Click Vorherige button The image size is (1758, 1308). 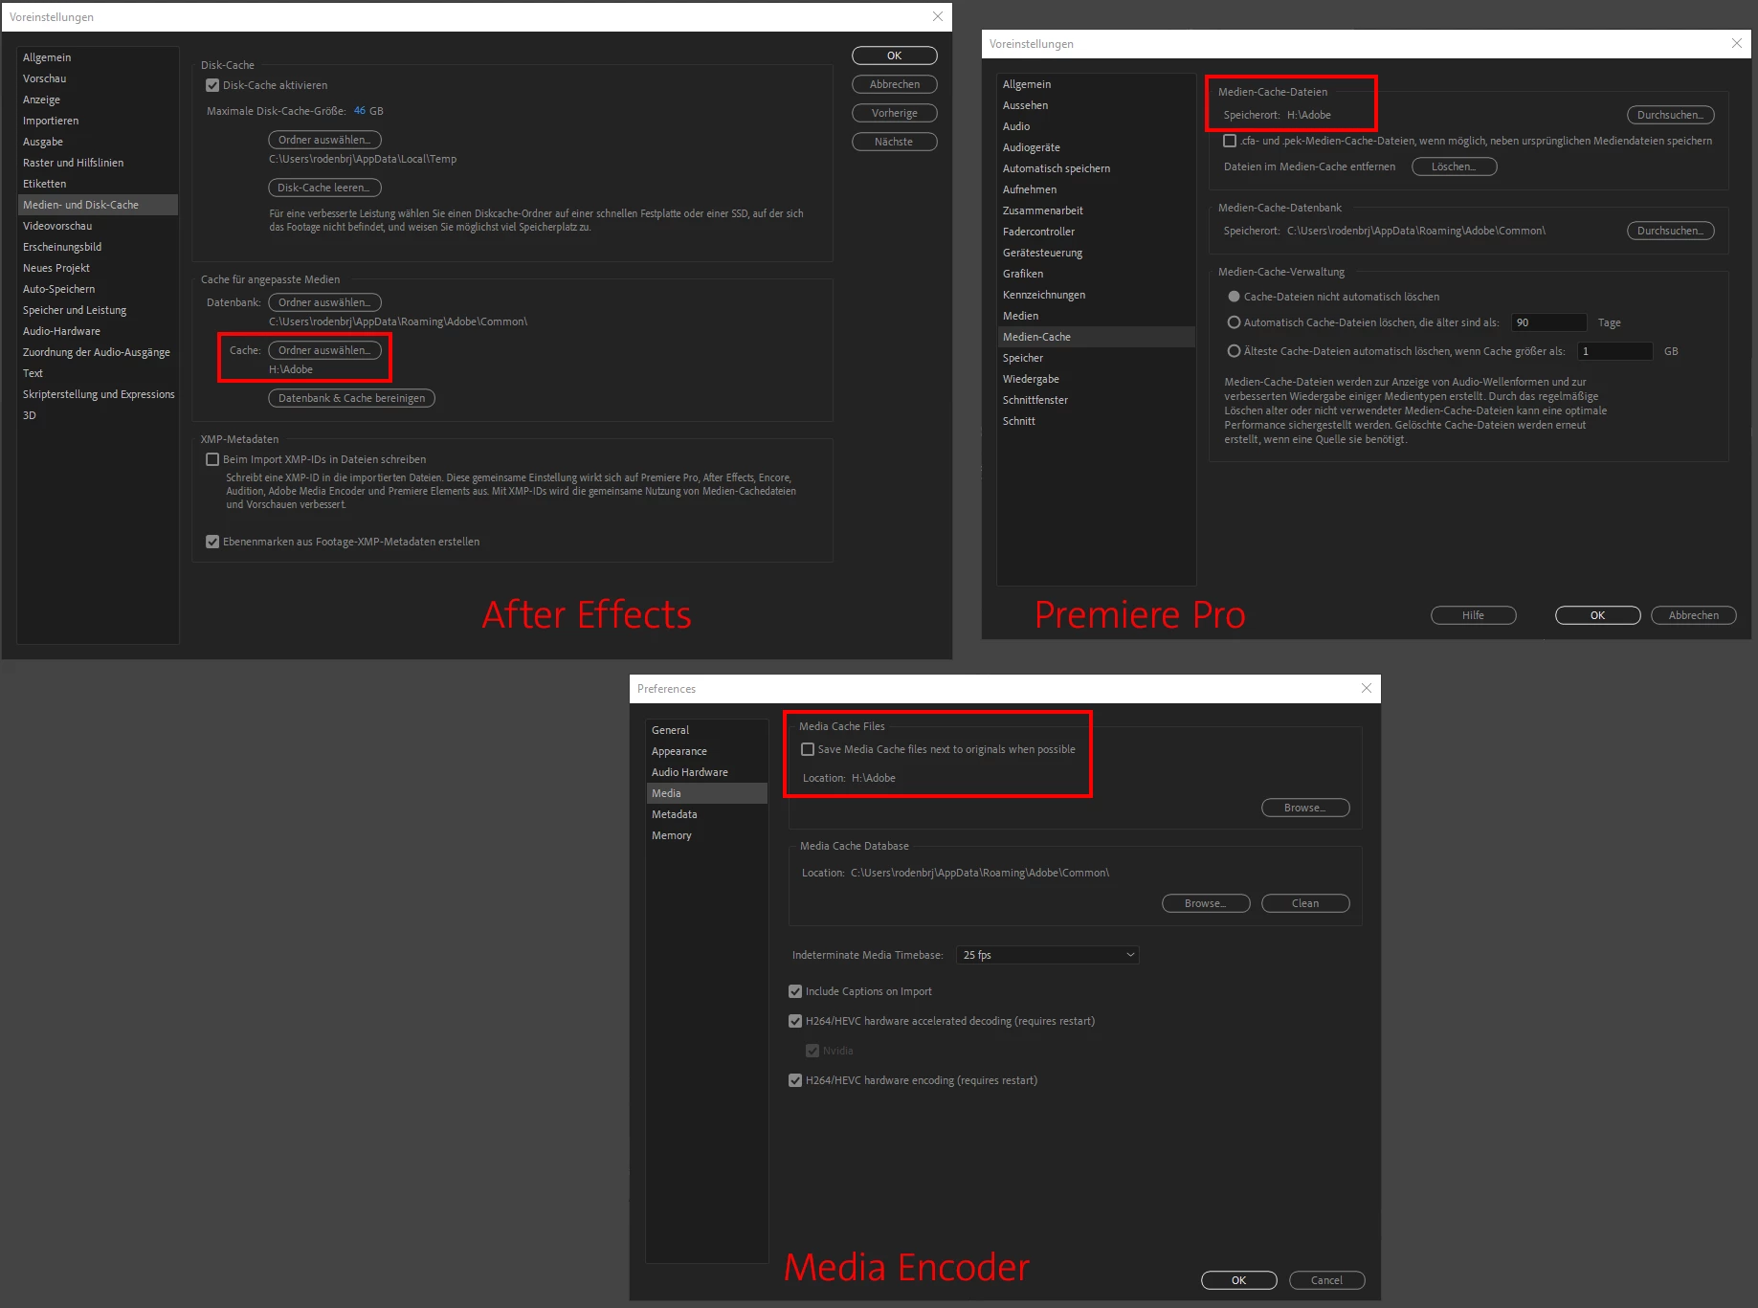(x=894, y=113)
